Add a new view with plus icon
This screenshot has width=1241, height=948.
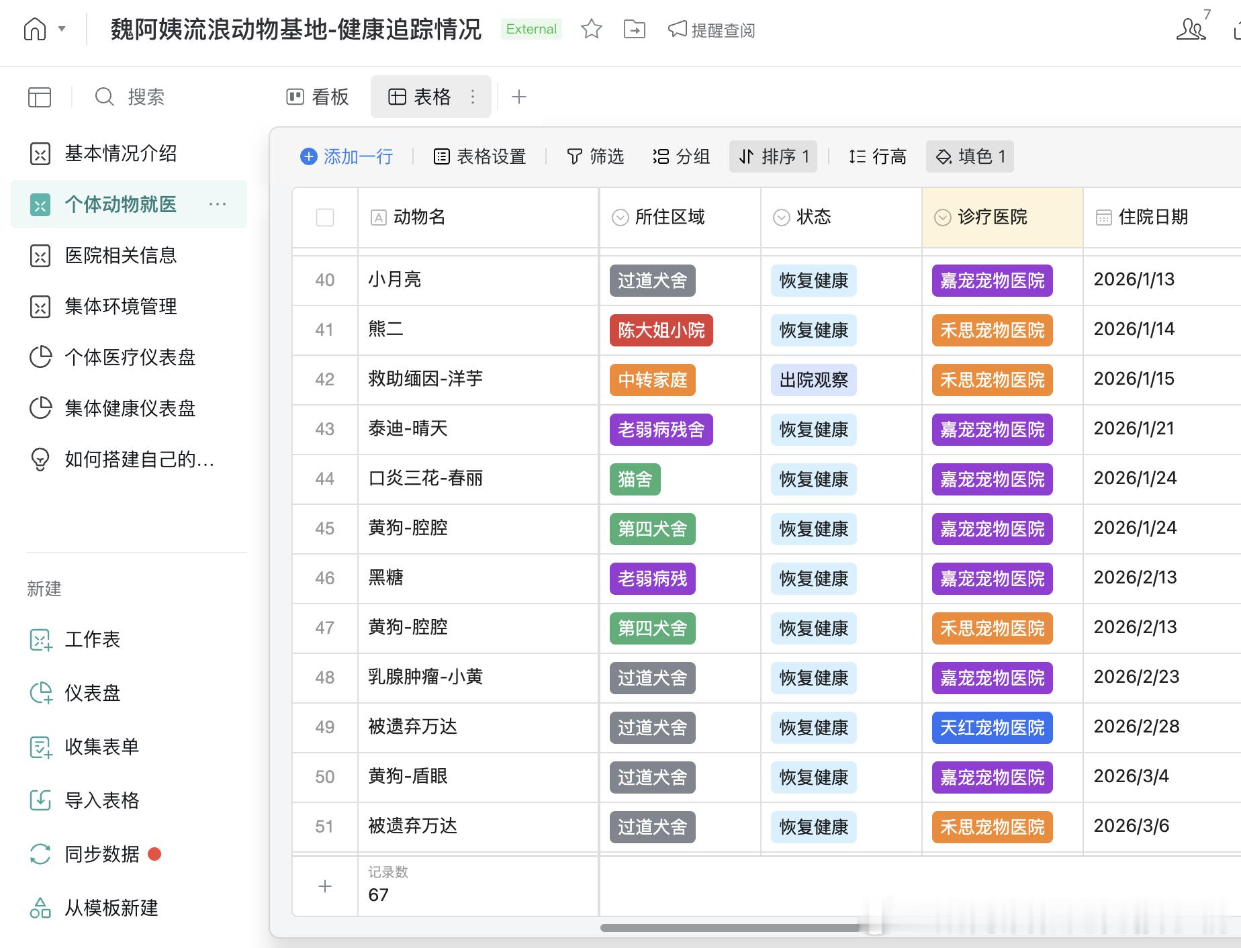click(518, 97)
